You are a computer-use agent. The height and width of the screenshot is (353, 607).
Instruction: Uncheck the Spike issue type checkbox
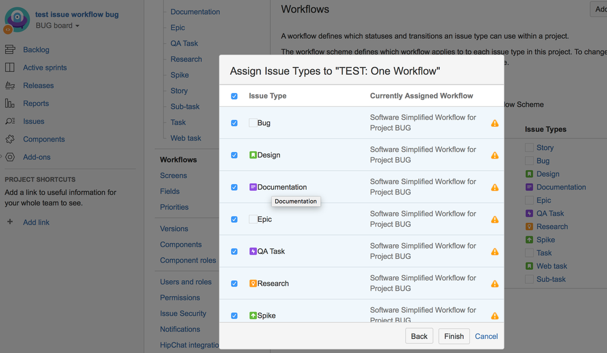[x=234, y=316]
